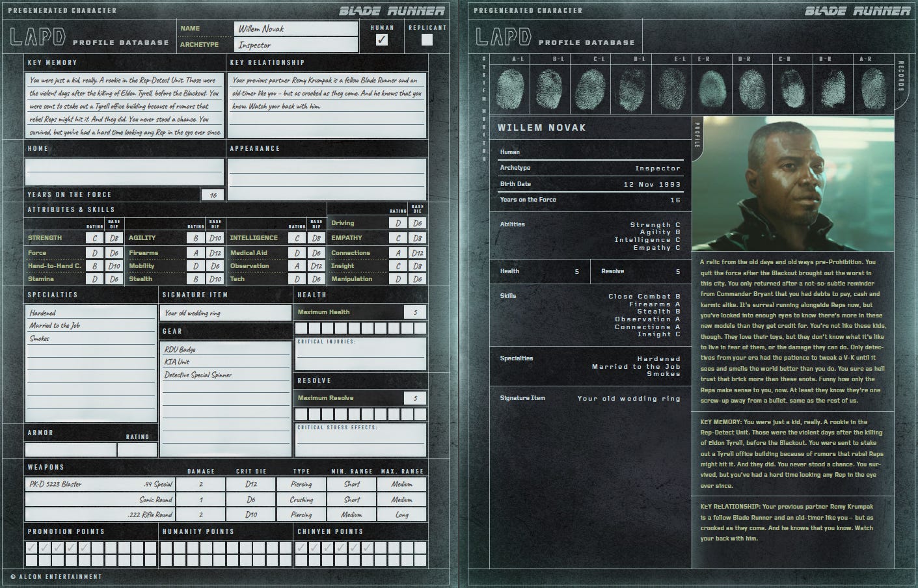Click the Firearms rating A box

click(x=196, y=253)
